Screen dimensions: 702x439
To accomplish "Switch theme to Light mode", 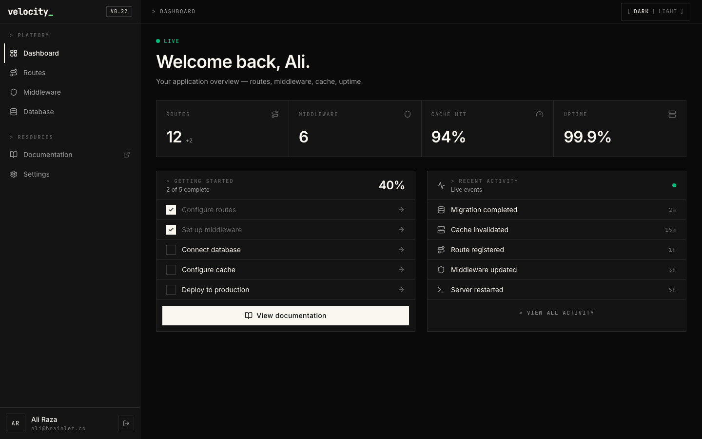I will pyautogui.click(x=667, y=11).
